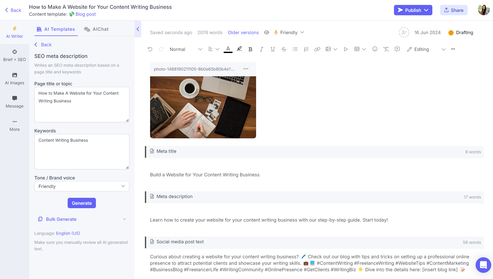Open the Brief + SEO panel
This screenshot has height=279, width=493.
click(14, 55)
